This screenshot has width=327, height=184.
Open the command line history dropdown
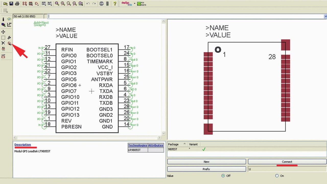tap(325, 16)
